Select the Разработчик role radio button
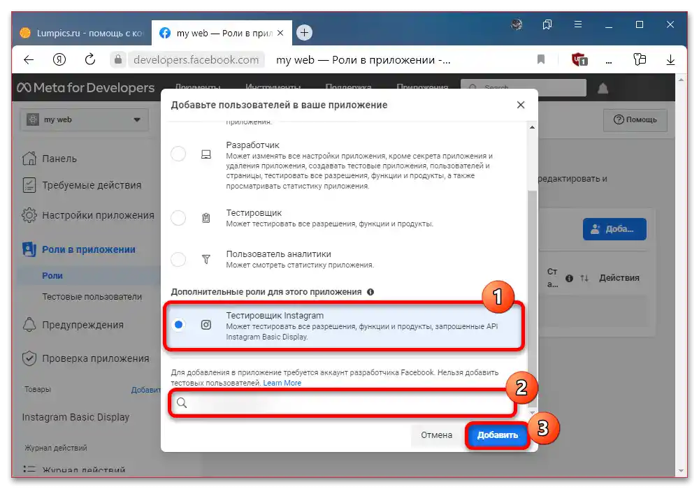The width and height of the screenshot is (699, 489). pyautogui.click(x=178, y=154)
